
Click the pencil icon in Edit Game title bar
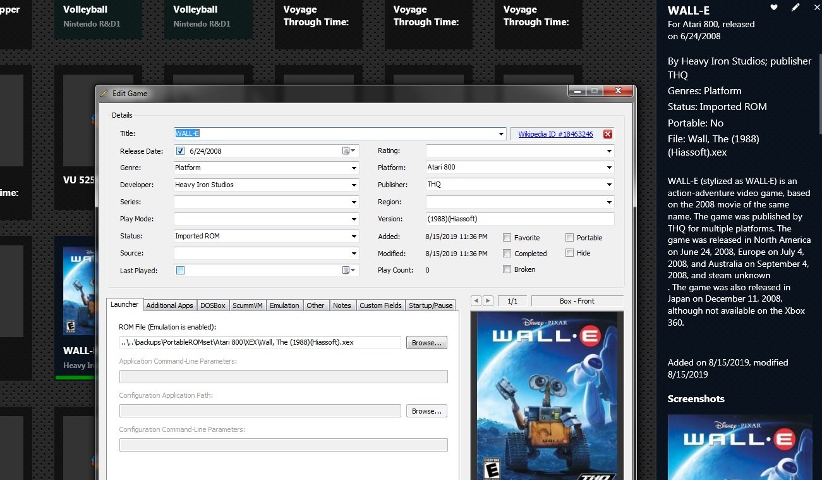pos(104,93)
